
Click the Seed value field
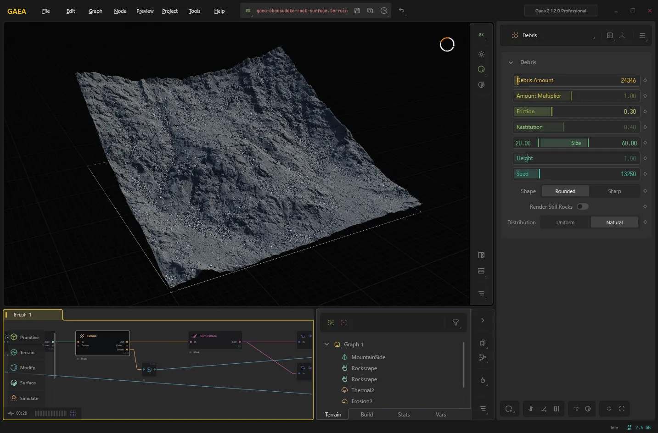pos(576,174)
